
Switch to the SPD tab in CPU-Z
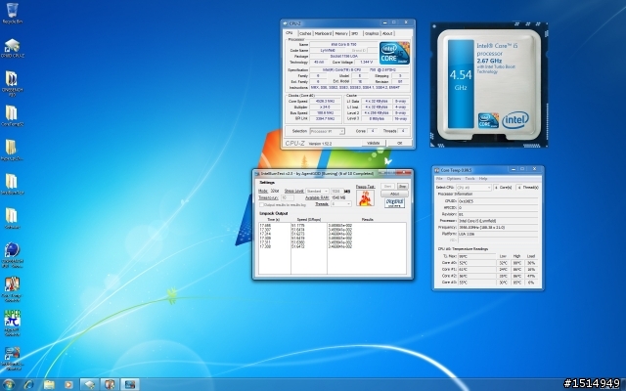355,33
